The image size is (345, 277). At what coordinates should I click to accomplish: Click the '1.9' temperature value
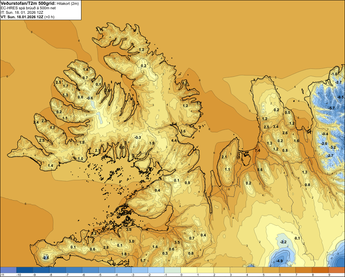pyautogui.click(x=152, y=143)
